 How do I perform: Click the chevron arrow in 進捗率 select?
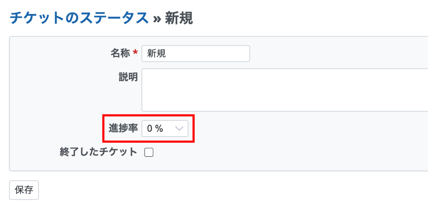click(179, 129)
